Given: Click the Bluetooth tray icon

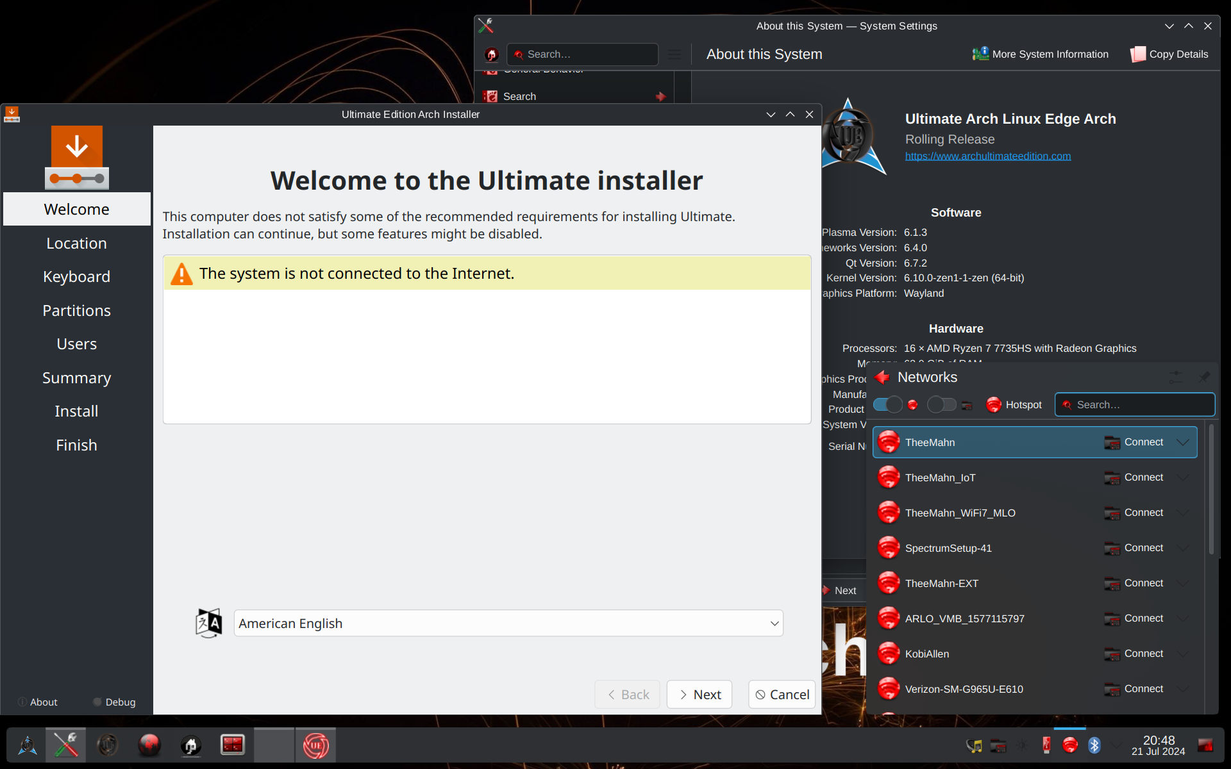Looking at the screenshot, I should tap(1094, 745).
